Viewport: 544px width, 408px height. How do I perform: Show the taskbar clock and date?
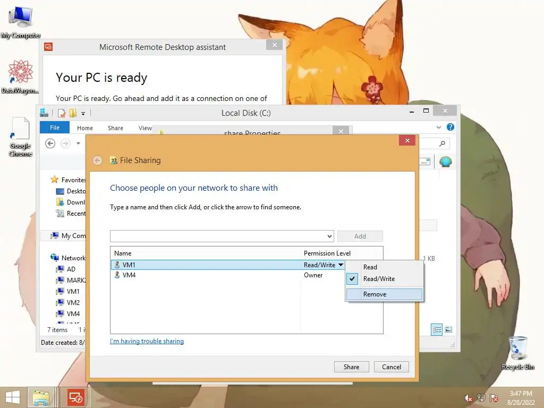(x=521, y=398)
